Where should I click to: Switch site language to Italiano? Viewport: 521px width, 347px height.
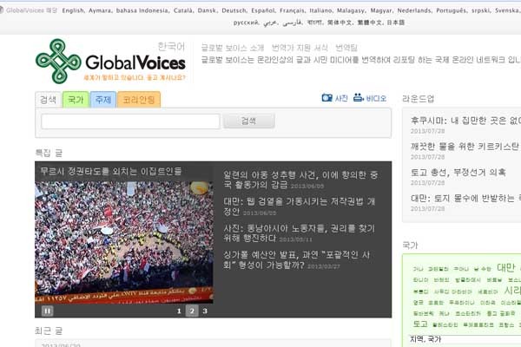tap(320, 10)
